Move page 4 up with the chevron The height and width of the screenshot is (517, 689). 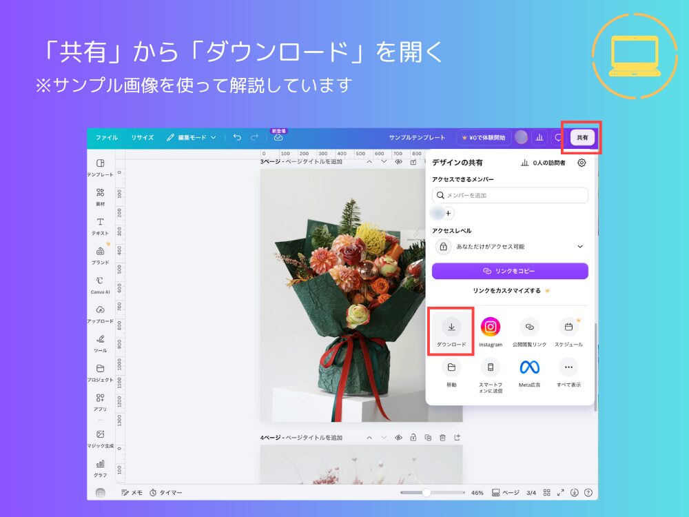point(369,438)
